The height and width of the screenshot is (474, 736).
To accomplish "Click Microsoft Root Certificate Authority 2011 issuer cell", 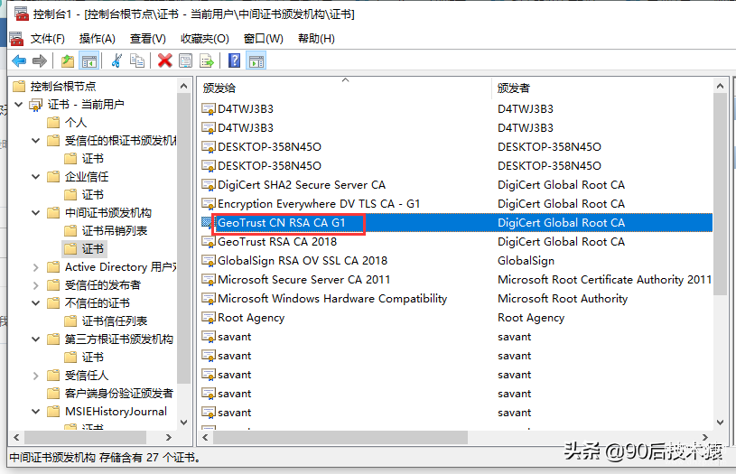I will [604, 280].
